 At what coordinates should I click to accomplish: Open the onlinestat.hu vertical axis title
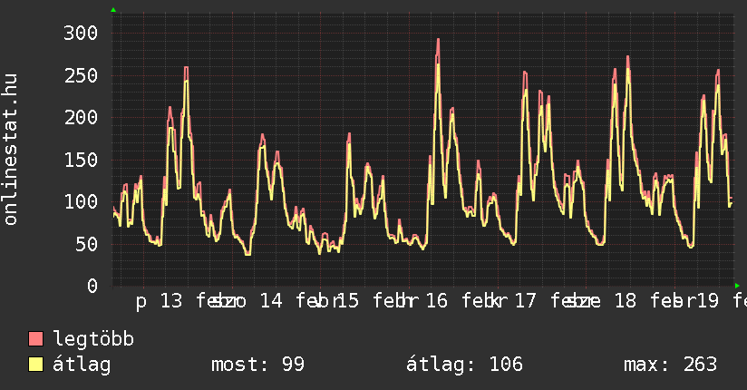pyautogui.click(x=12, y=150)
